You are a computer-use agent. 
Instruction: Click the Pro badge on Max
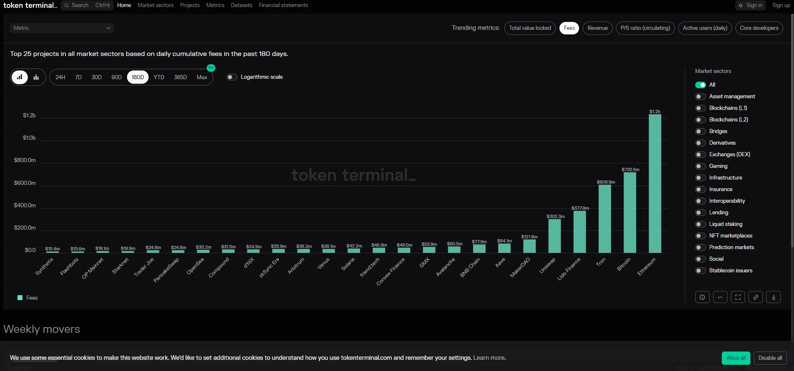click(x=211, y=68)
